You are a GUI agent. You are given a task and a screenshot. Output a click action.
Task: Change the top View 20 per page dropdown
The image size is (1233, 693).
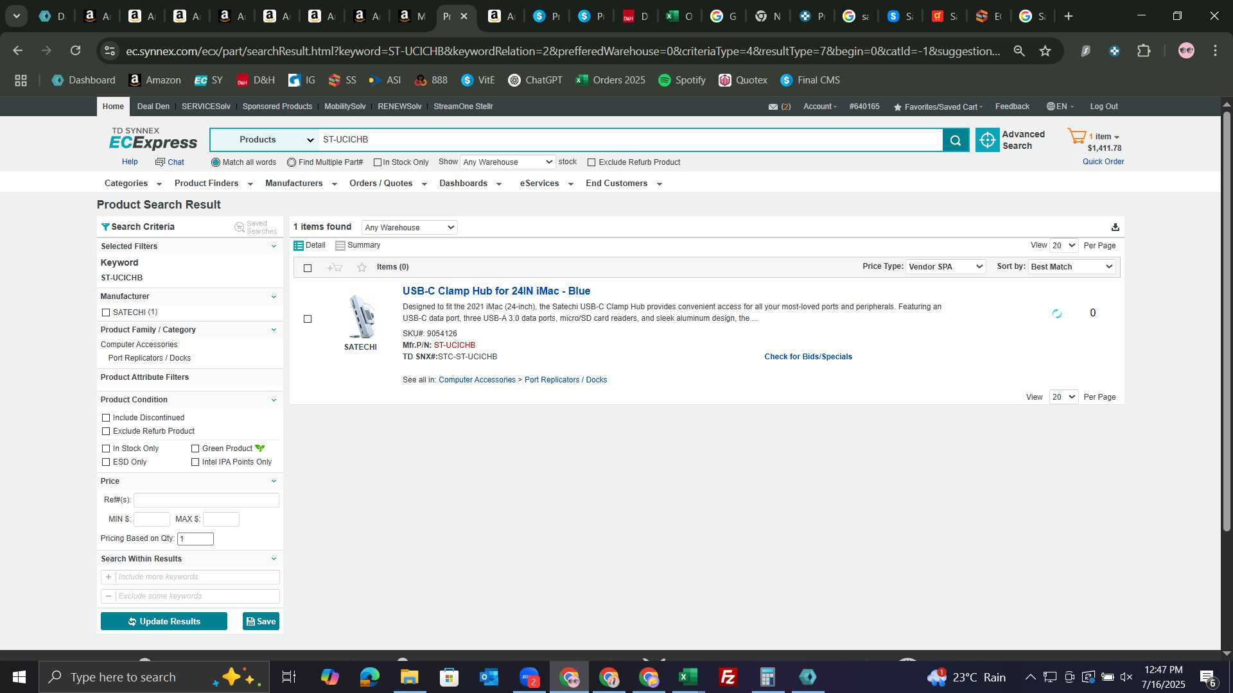coord(1063,246)
